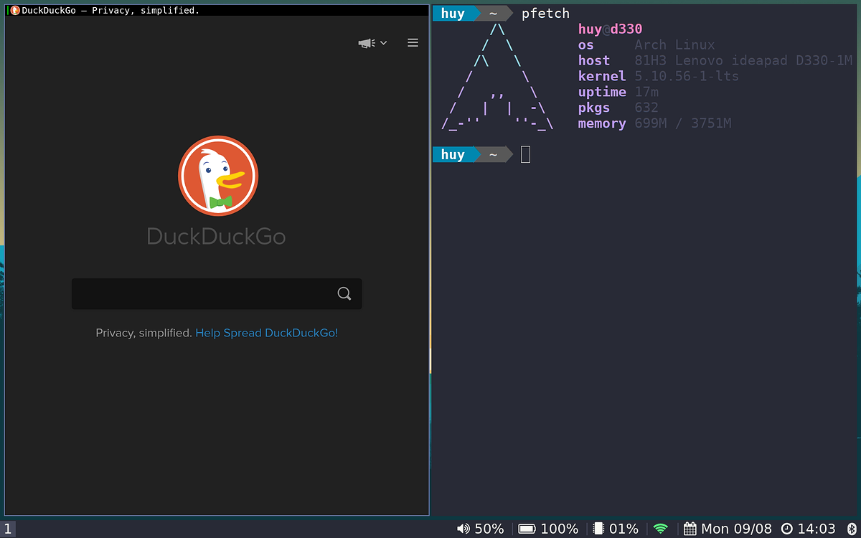The height and width of the screenshot is (538, 861).
Task: Click the kernel value 5.10.56-1-lts
Action: [687, 76]
